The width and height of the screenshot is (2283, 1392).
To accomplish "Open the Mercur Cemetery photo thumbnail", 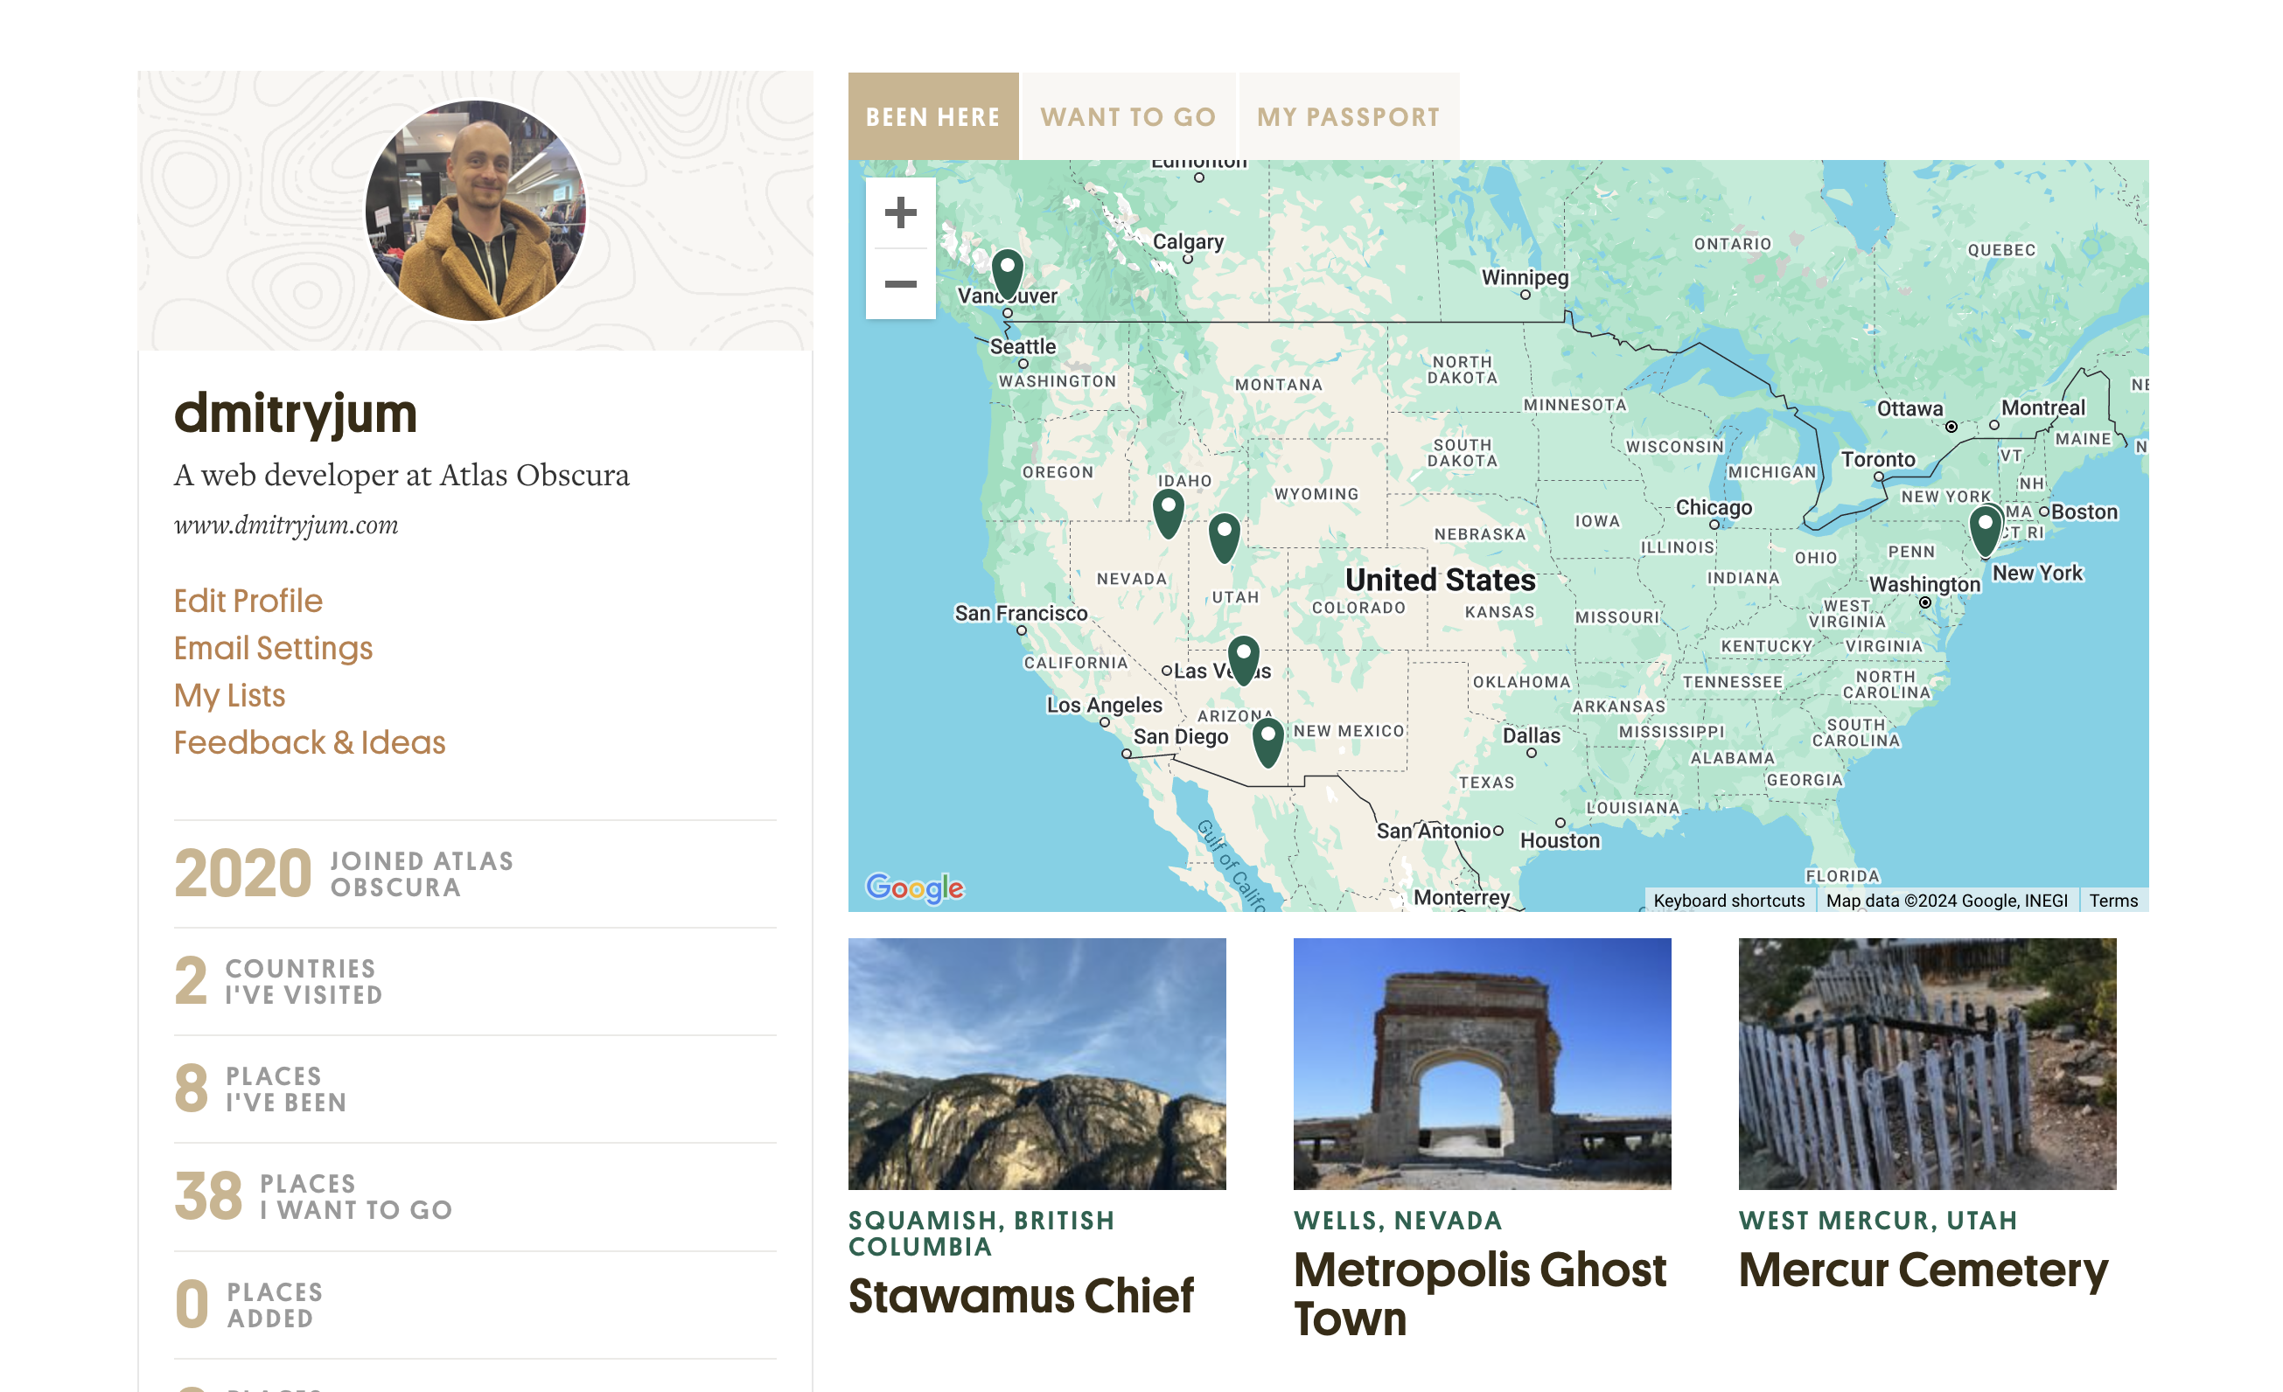I will [x=1927, y=1063].
